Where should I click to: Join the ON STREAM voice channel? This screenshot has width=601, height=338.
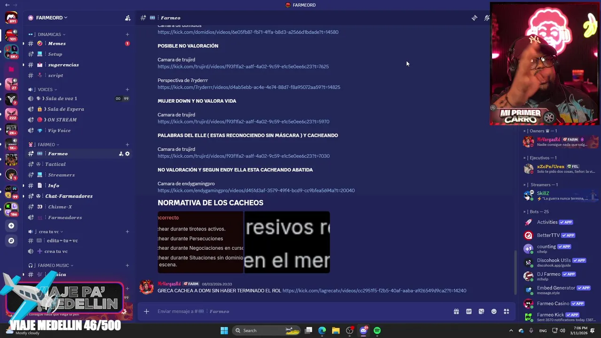coord(79,120)
